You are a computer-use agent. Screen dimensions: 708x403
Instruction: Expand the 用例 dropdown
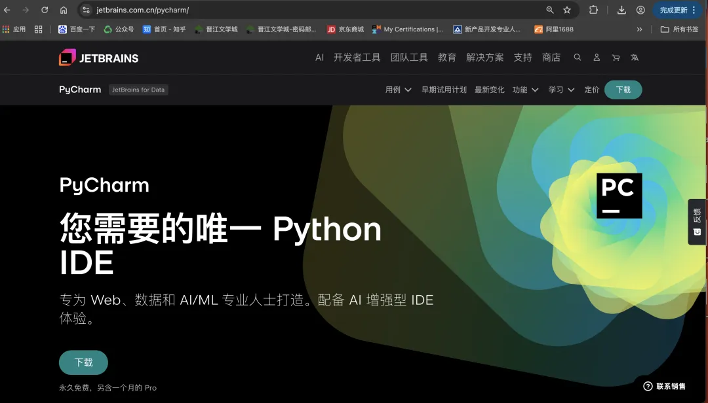399,90
